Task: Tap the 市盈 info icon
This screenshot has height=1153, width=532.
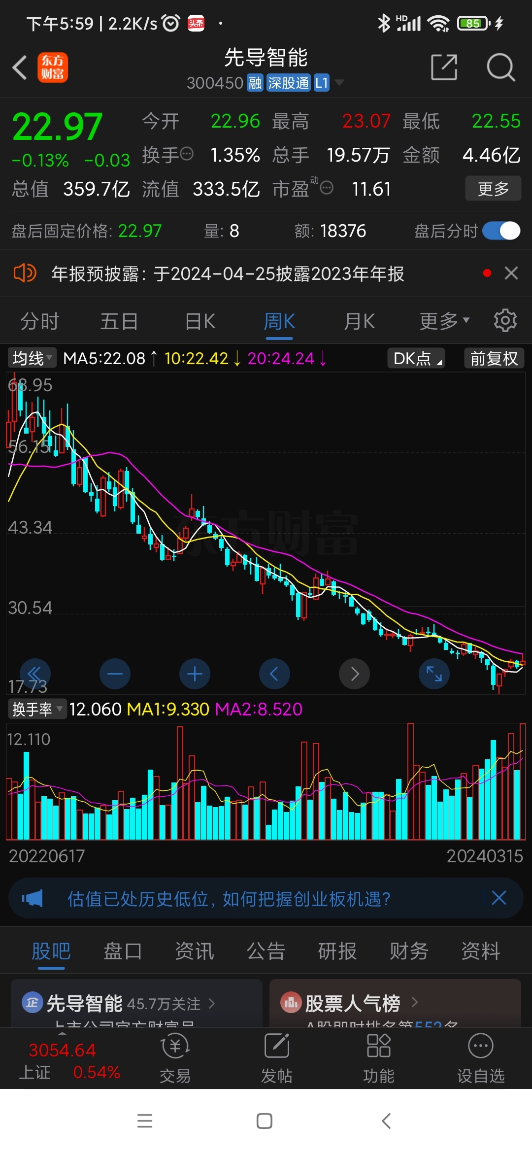Action: 327,188
